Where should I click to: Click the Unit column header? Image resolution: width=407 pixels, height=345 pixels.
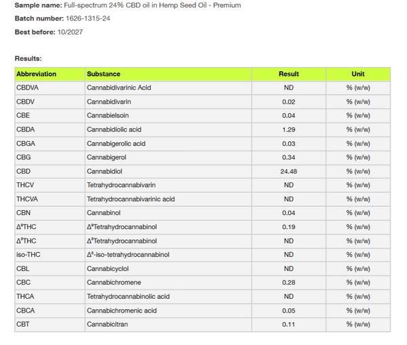[x=357, y=74]
